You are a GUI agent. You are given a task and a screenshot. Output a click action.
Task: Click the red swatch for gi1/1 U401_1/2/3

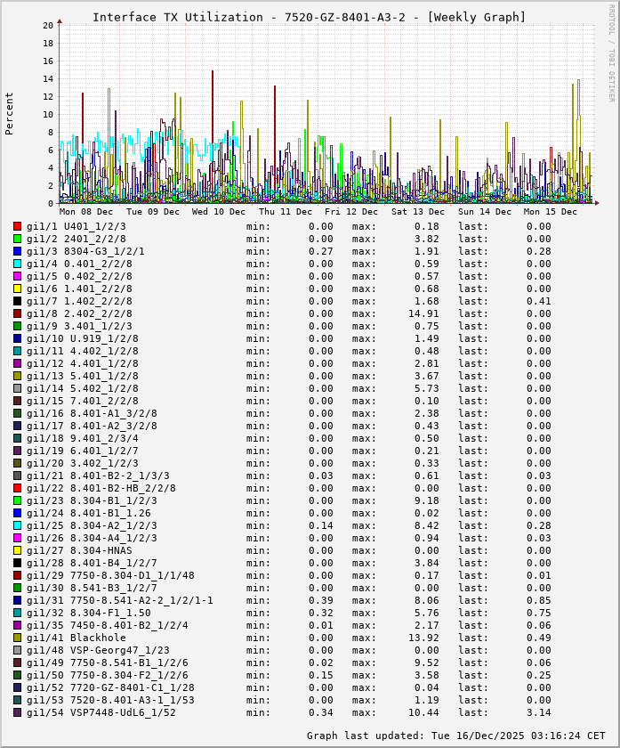point(17,226)
